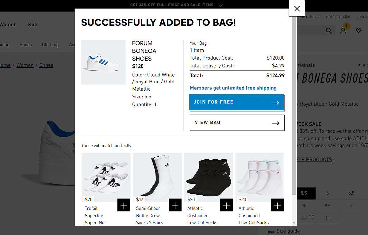Select shoe size 8.5
Screen dimensions: 368x235
[x=328, y=206]
